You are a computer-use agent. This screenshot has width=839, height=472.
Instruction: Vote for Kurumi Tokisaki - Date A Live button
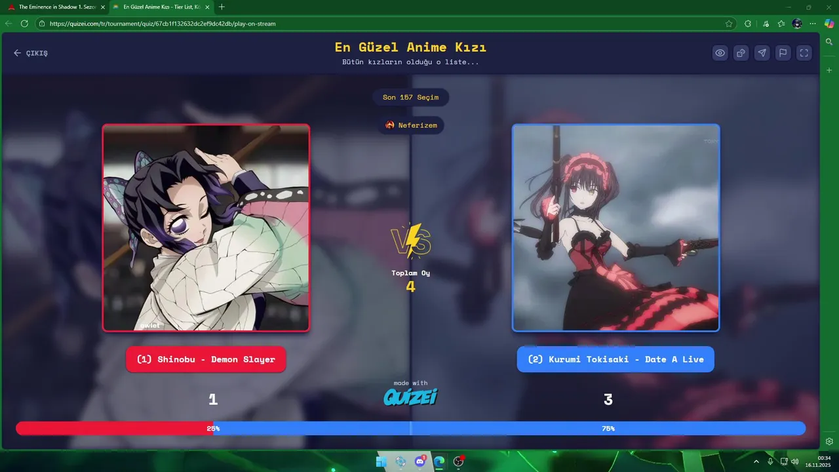615,359
